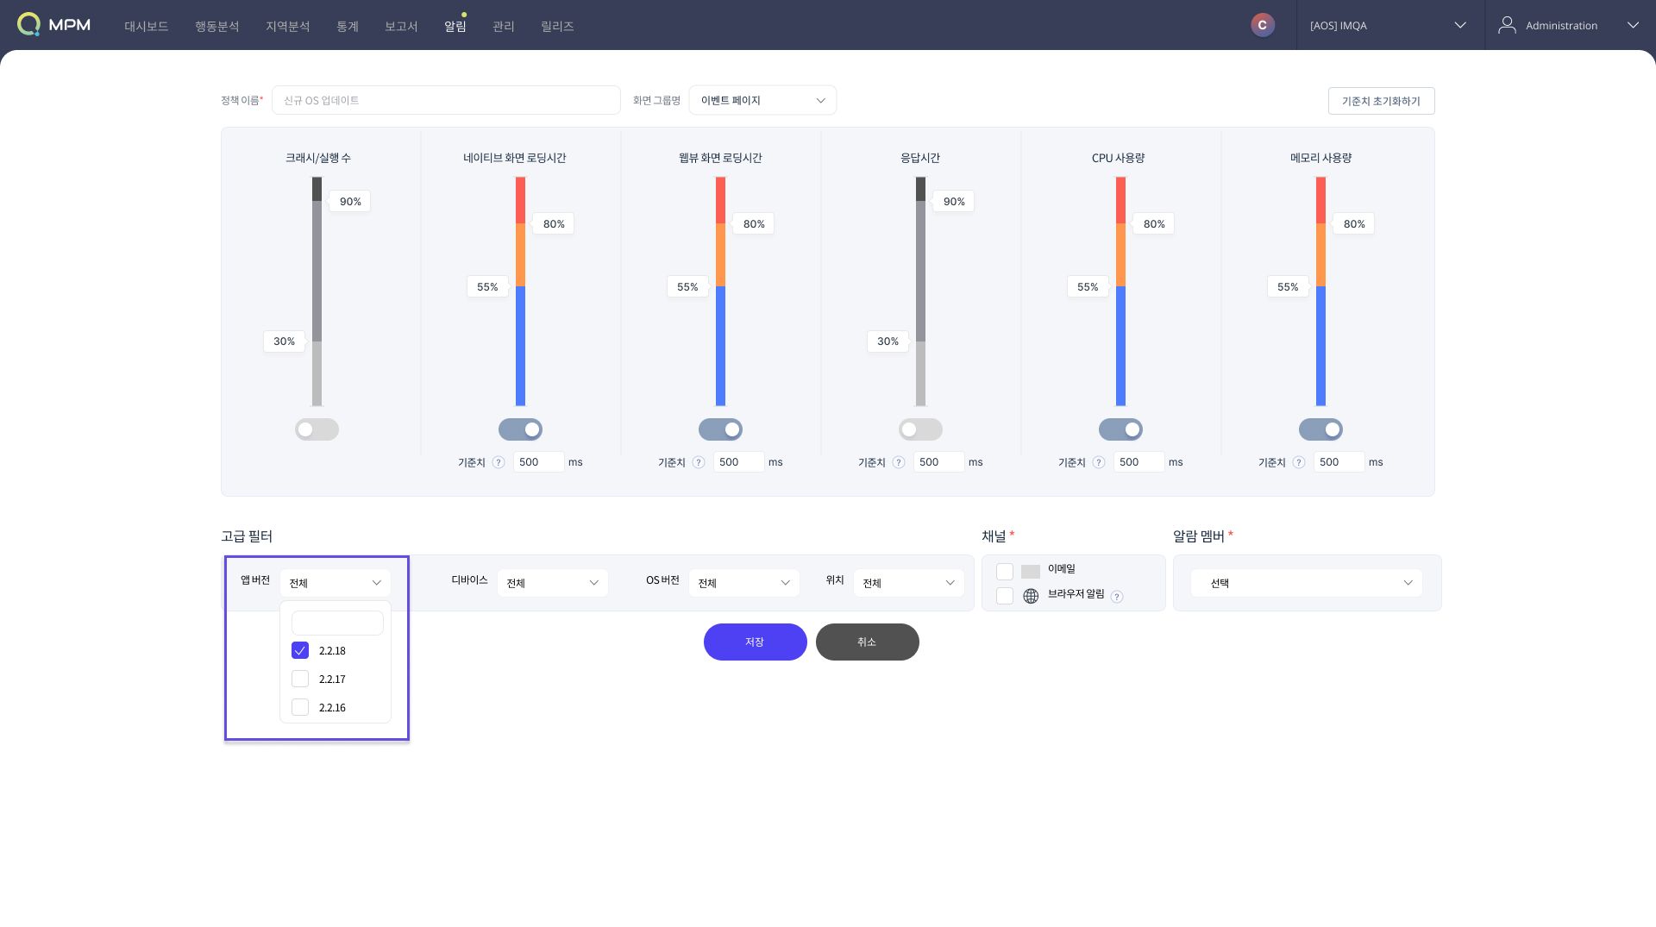Show threshold help for webview screen loading
The height and width of the screenshot is (927, 1656).
[699, 462]
